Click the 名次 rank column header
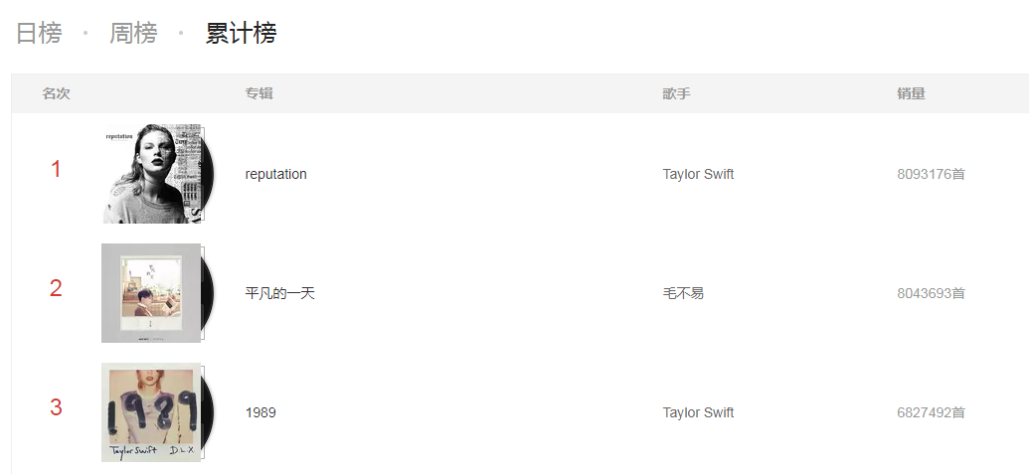This screenshot has height=474, width=1029. [x=56, y=93]
